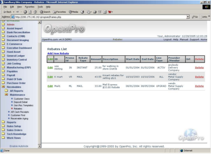211x154 pixels.
Task: Click Edit for the K mart rebate
Action: pos(50,76)
